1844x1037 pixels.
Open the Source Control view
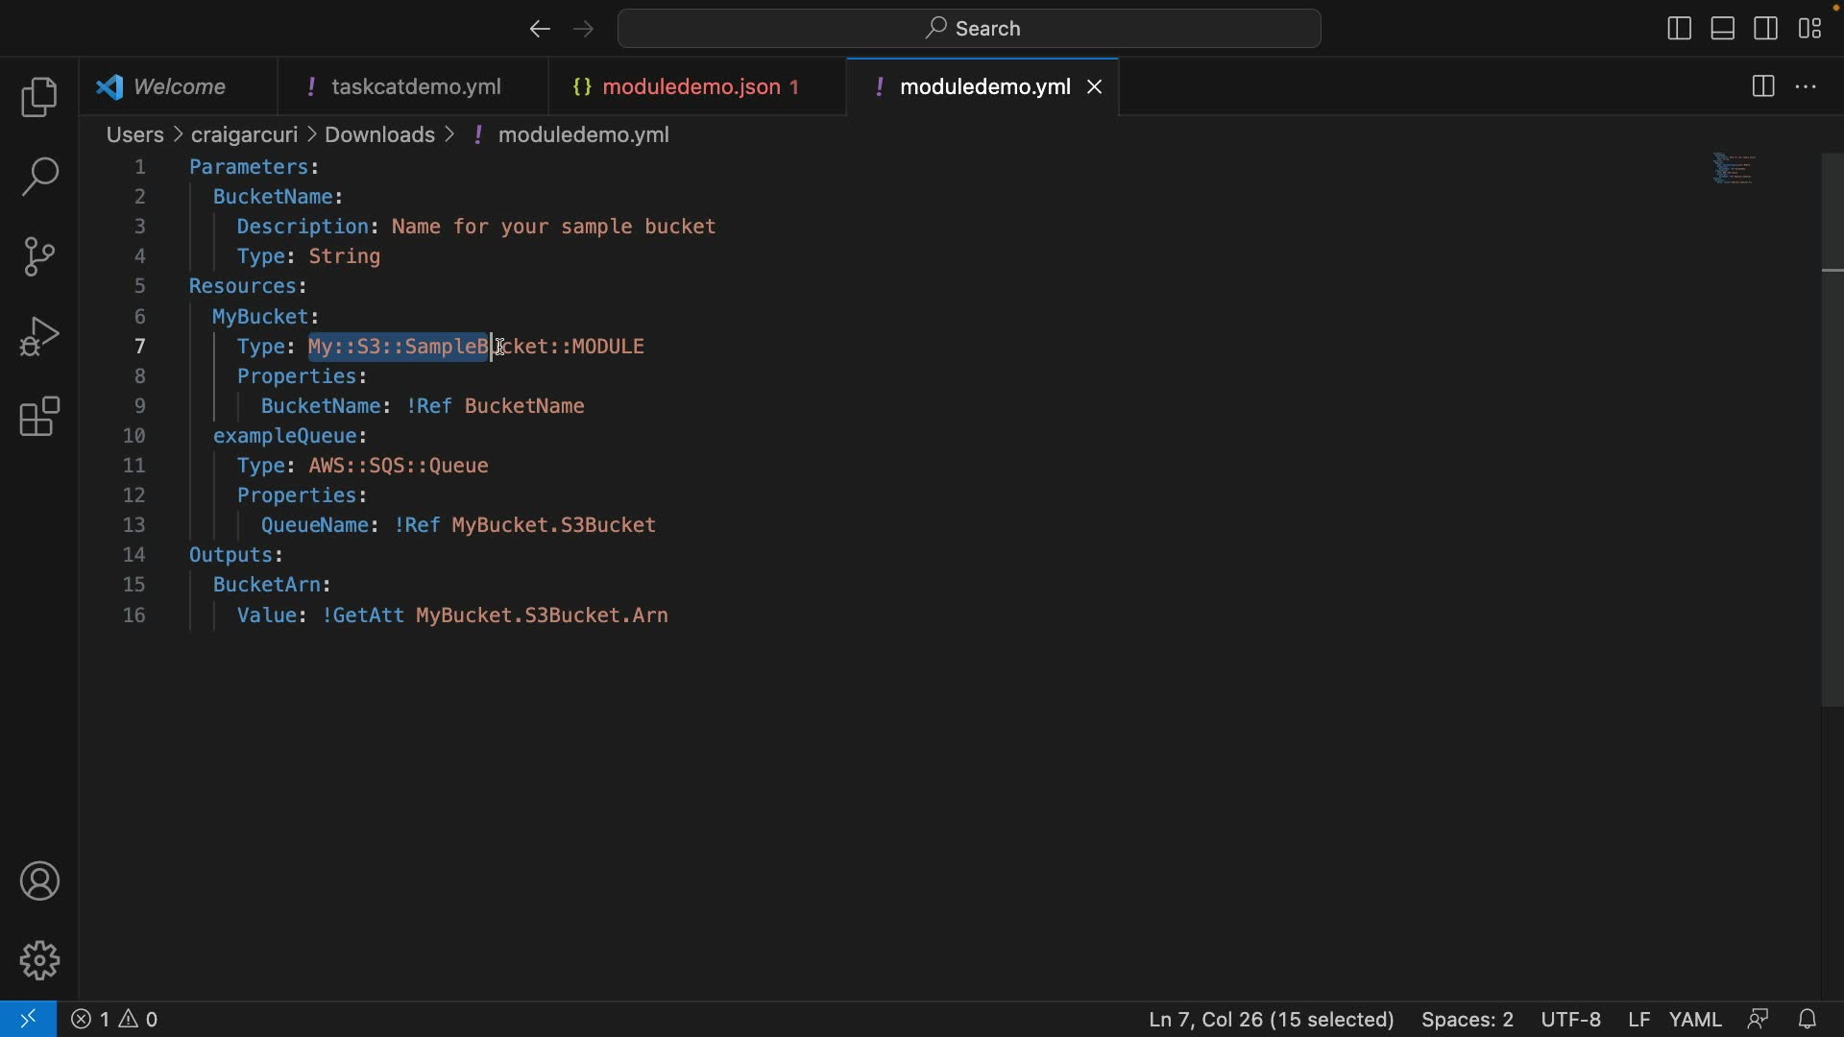click(x=39, y=257)
